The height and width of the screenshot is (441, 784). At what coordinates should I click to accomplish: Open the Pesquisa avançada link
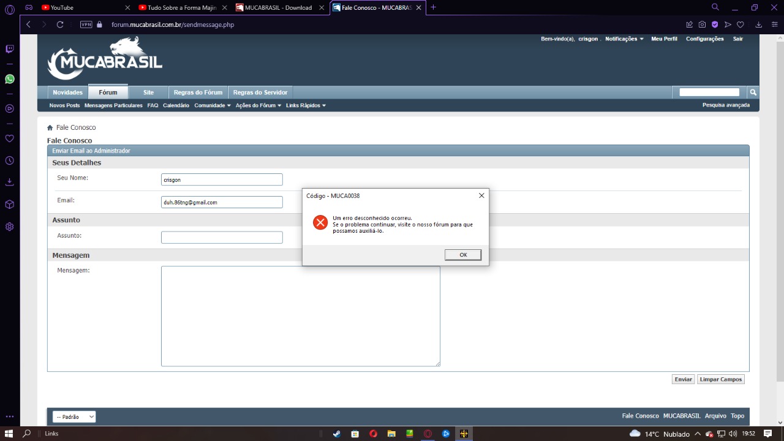point(726,105)
